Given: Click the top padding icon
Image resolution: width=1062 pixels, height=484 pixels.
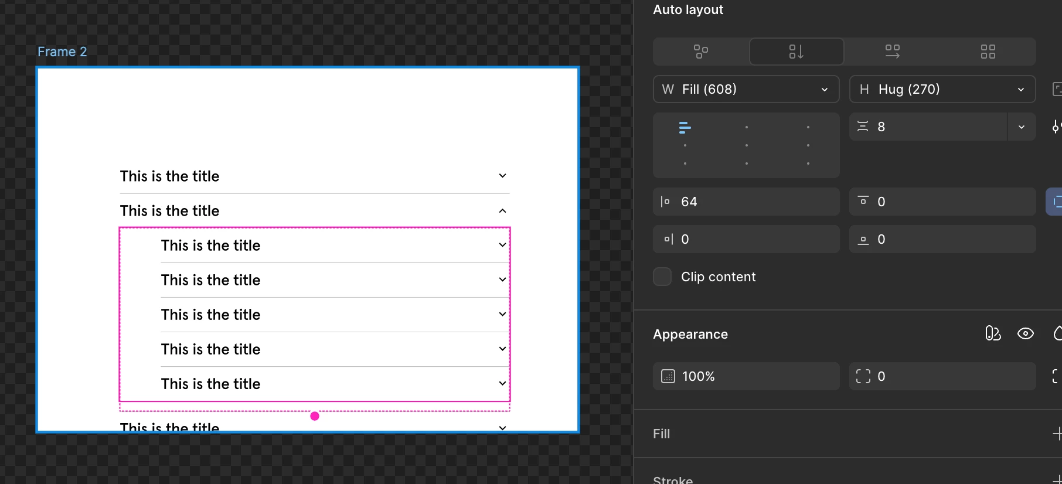Looking at the screenshot, I should 863,200.
